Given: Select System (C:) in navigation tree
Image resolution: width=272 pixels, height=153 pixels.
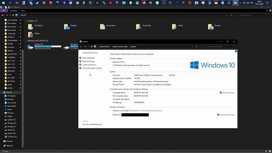Looking at the screenshot, I should click(x=11, y=120).
